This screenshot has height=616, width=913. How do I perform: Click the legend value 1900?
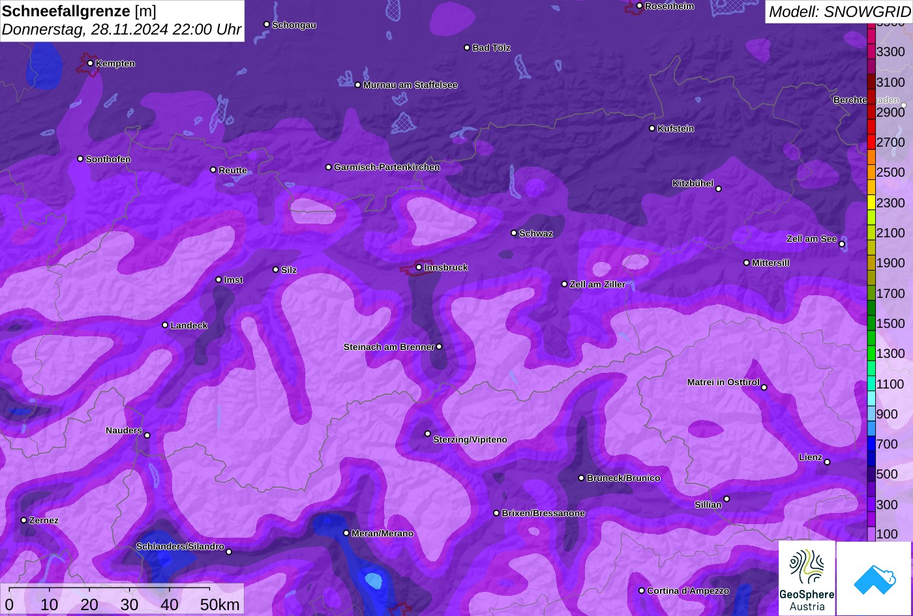click(x=891, y=263)
